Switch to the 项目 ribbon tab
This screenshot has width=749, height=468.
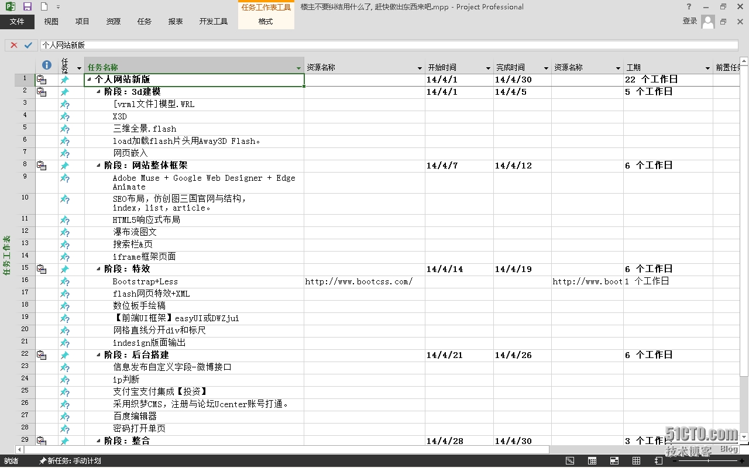coord(83,22)
